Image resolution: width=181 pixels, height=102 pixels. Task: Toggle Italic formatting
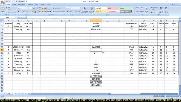tap(21, 12)
